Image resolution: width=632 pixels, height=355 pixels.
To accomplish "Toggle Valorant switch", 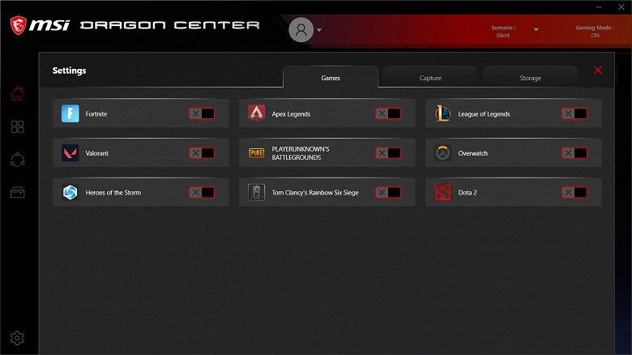I will 202,153.
